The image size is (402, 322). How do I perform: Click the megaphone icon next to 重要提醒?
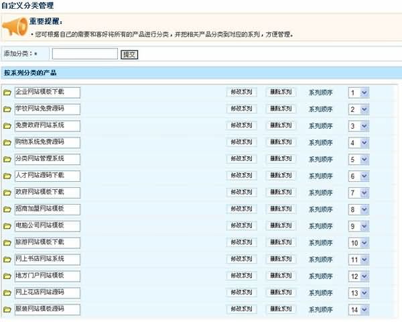(x=15, y=27)
